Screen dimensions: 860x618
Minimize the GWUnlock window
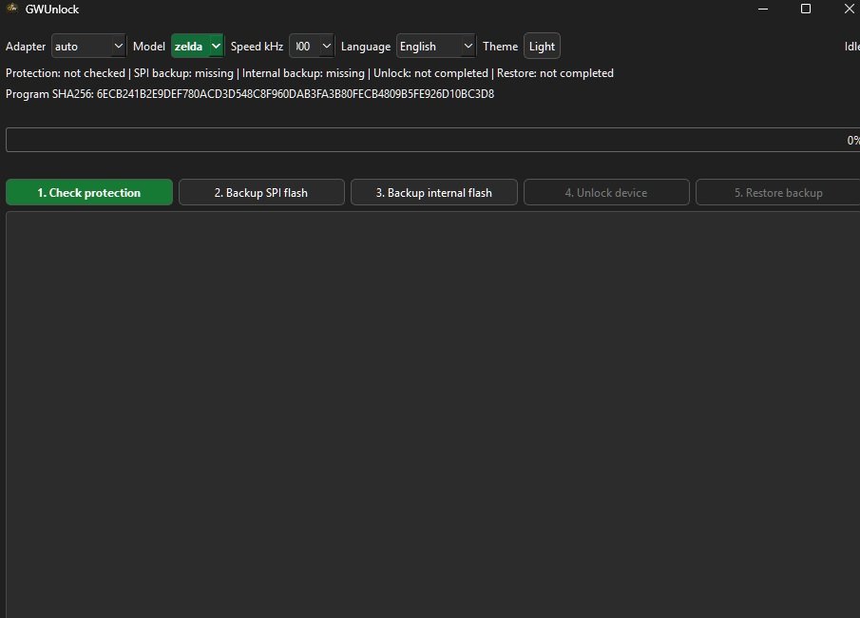(x=762, y=9)
